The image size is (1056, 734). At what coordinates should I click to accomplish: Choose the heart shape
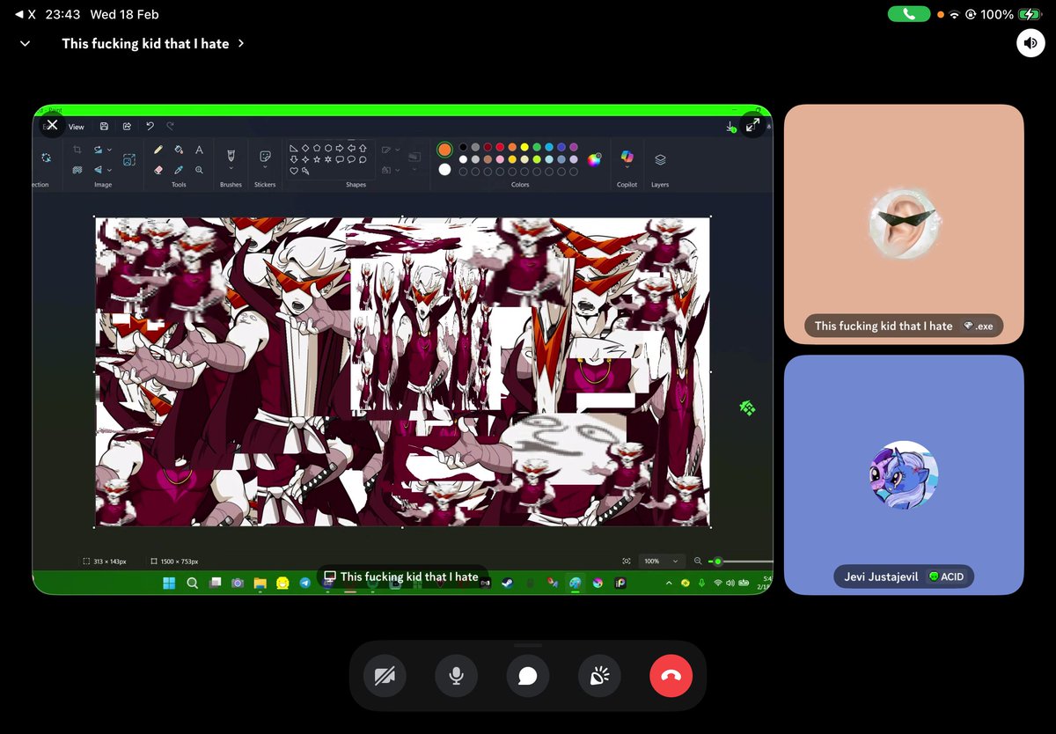(294, 171)
